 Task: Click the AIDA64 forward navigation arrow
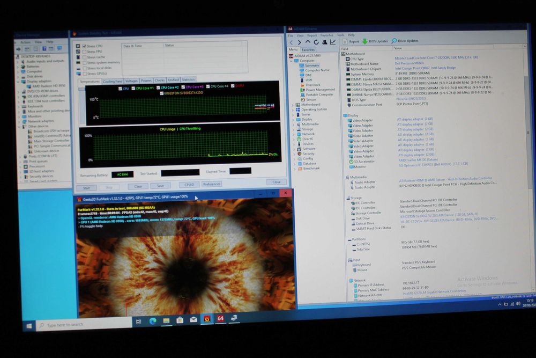[300, 42]
